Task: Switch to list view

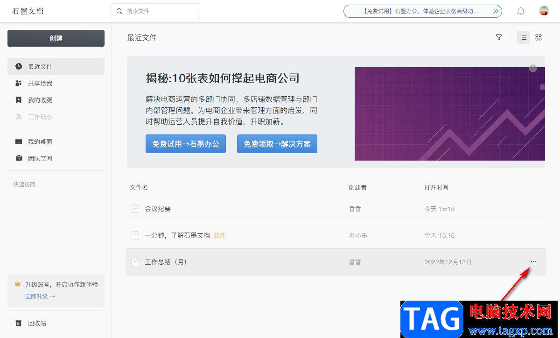Action: coord(524,37)
